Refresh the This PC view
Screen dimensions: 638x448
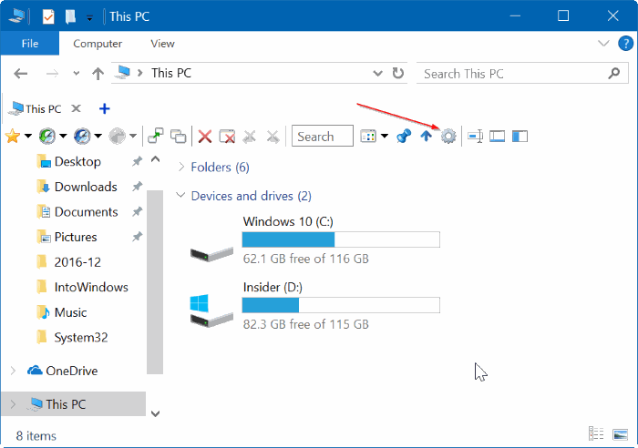[398, 73]
